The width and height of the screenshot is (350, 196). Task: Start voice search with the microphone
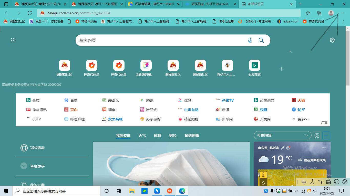coord(250,40)
